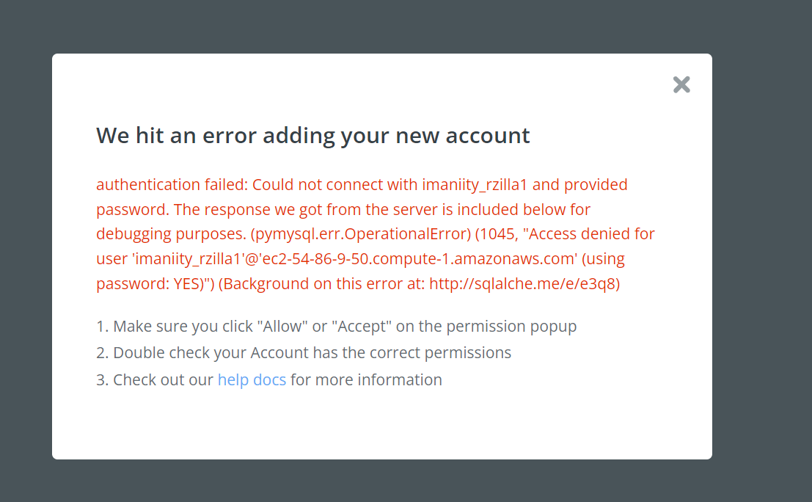Click the word "Accept" in step one
Image resolution: width=812 pixels, height=502 pixels.
[362, 327]
